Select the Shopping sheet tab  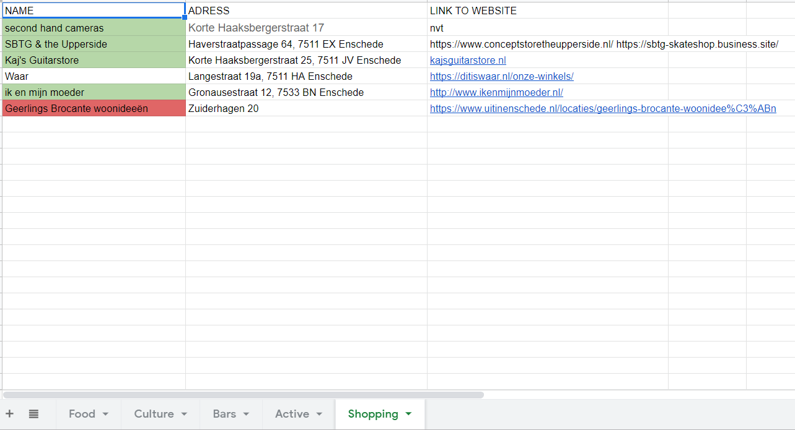(x=380, y=414)
